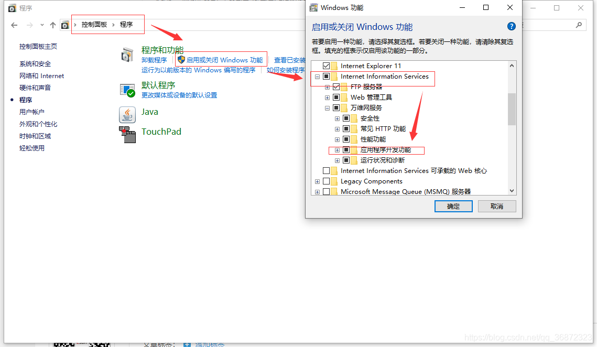Click the search magnifier icon
This screenshot has height=347, width=597.
579,25
